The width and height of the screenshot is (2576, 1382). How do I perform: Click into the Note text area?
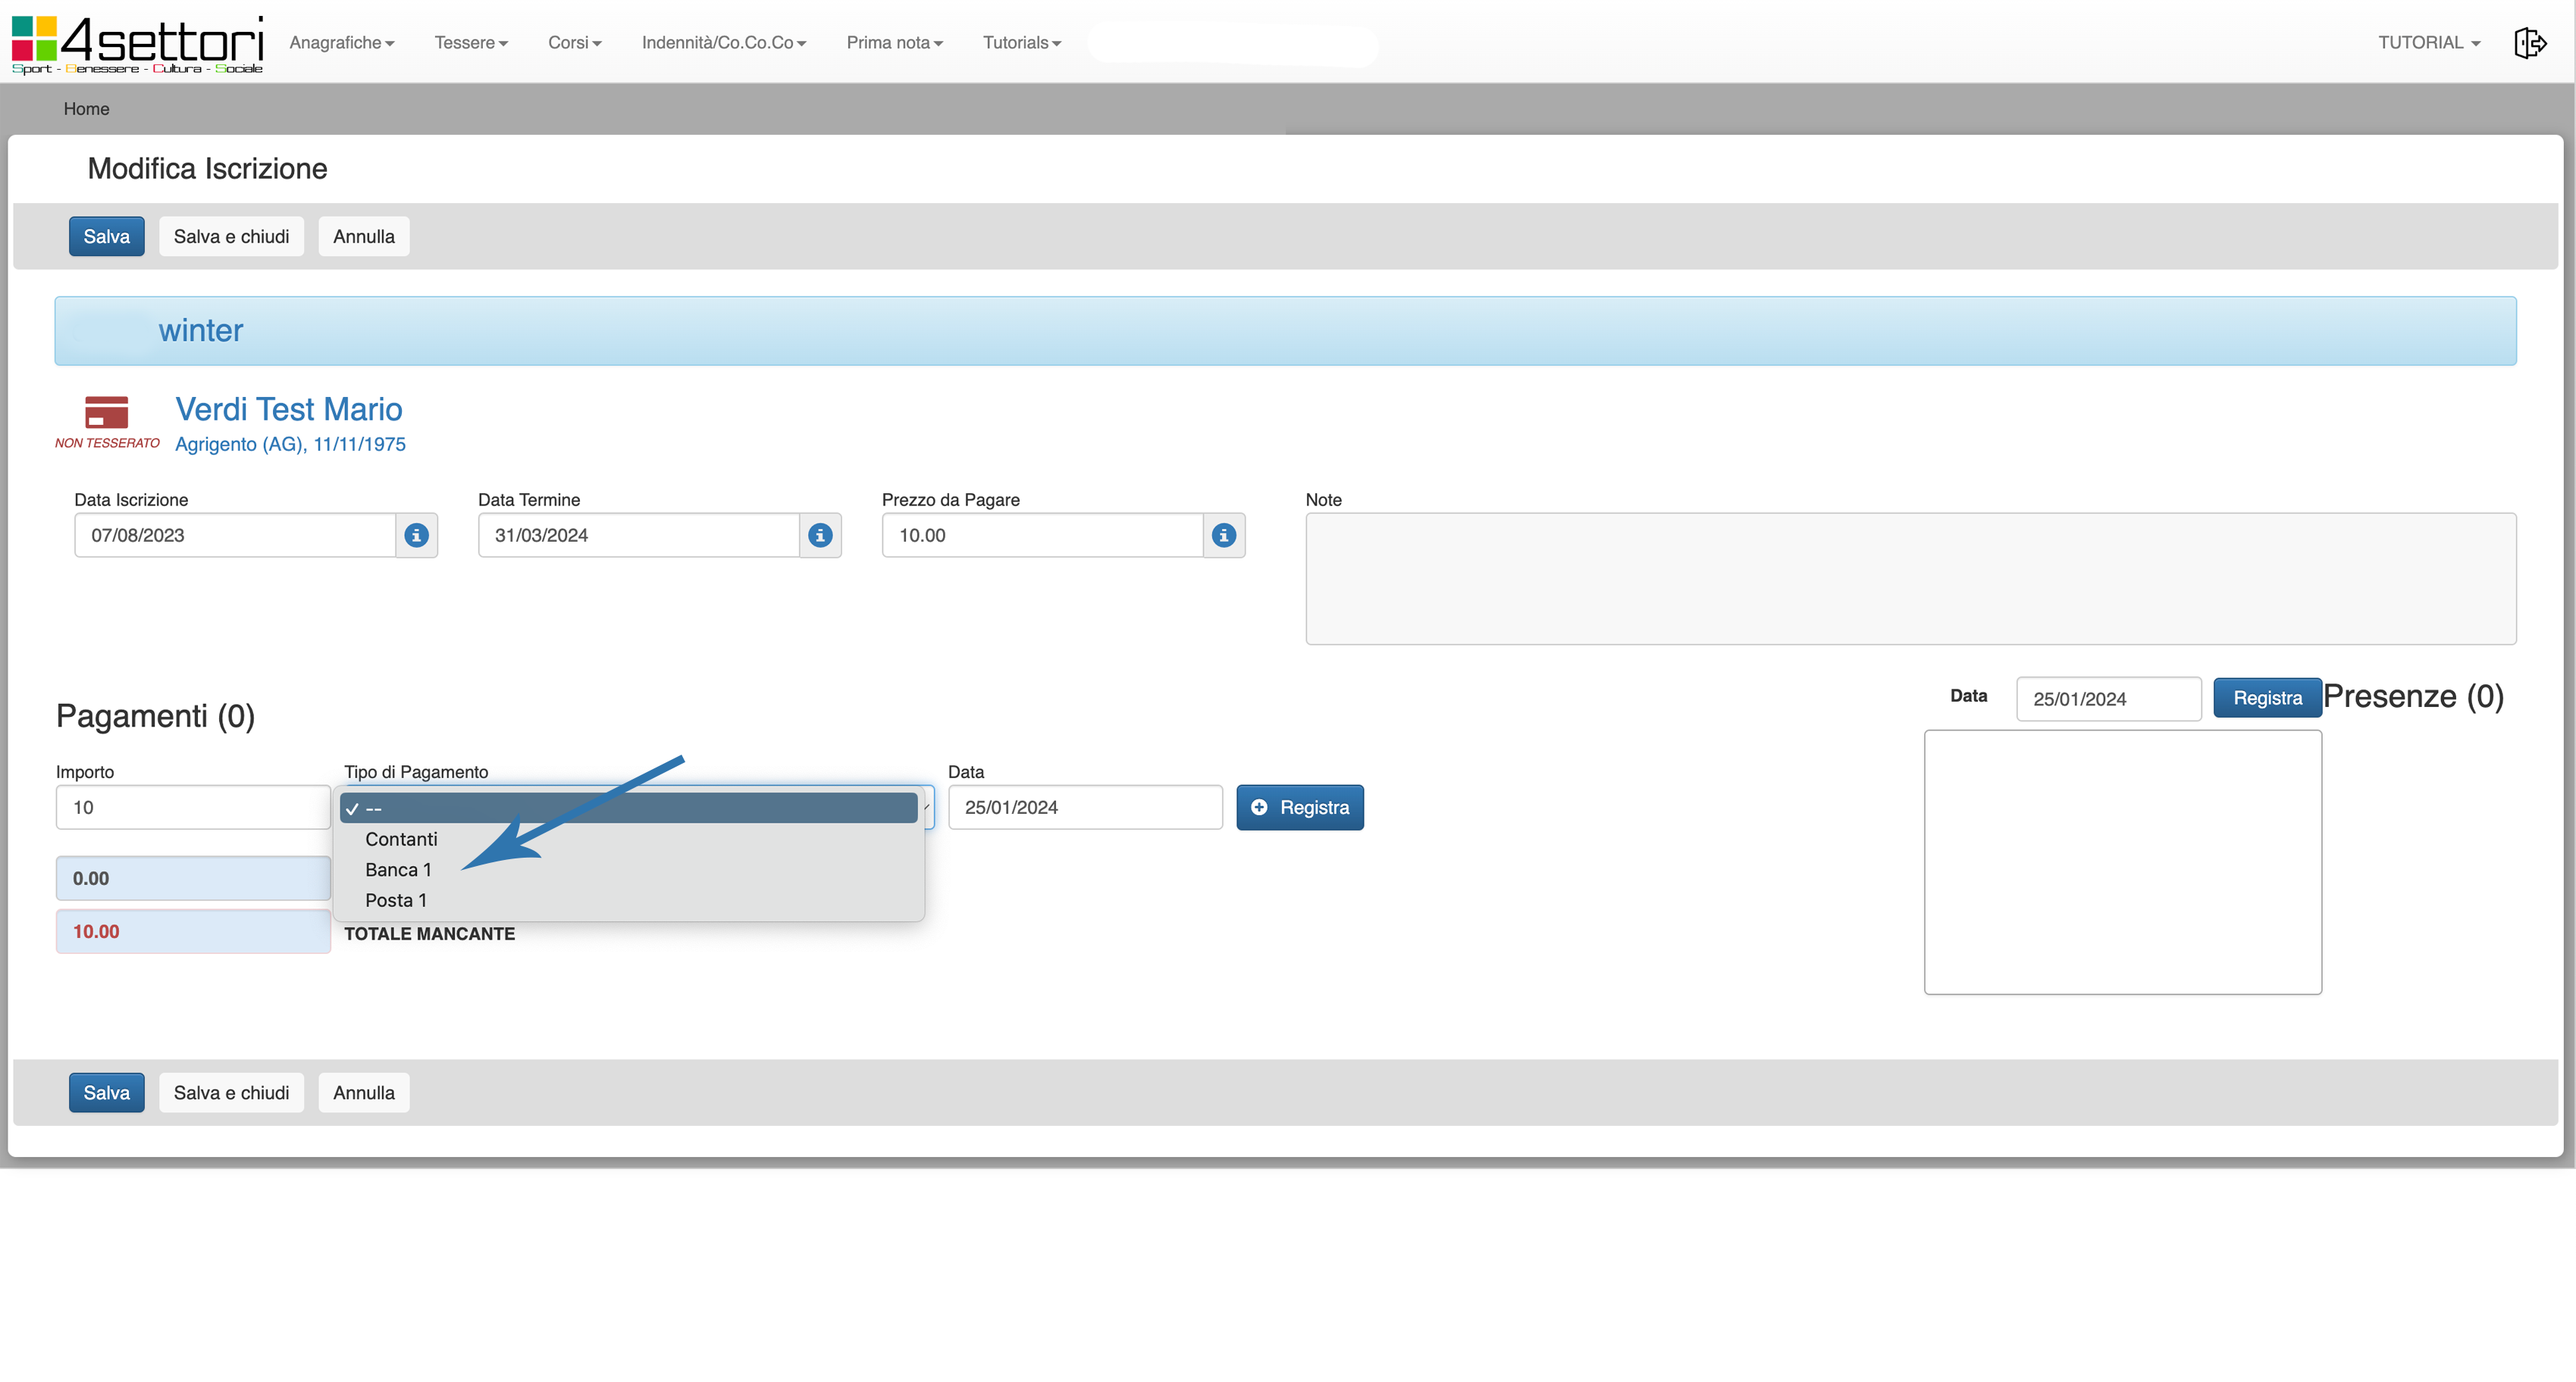[x=1910, y=579]
